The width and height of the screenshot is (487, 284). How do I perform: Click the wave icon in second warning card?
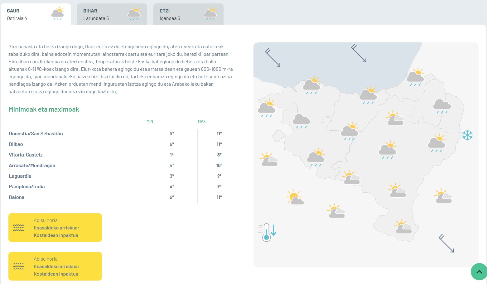(x=19, y=266)
